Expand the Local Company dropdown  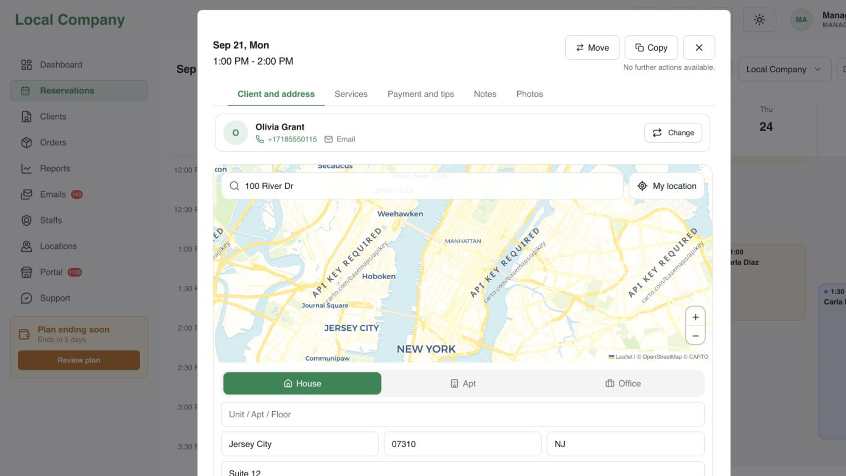(784, 69)
